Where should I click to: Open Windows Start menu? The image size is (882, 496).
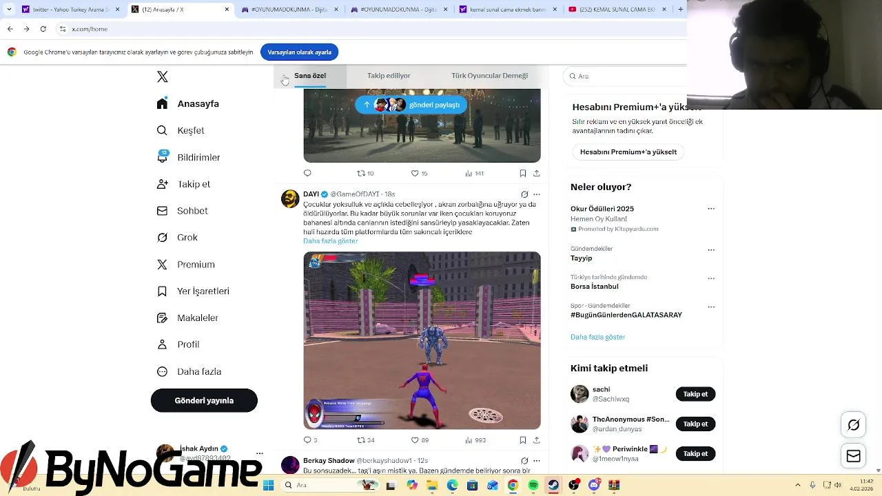coord(268,485)
